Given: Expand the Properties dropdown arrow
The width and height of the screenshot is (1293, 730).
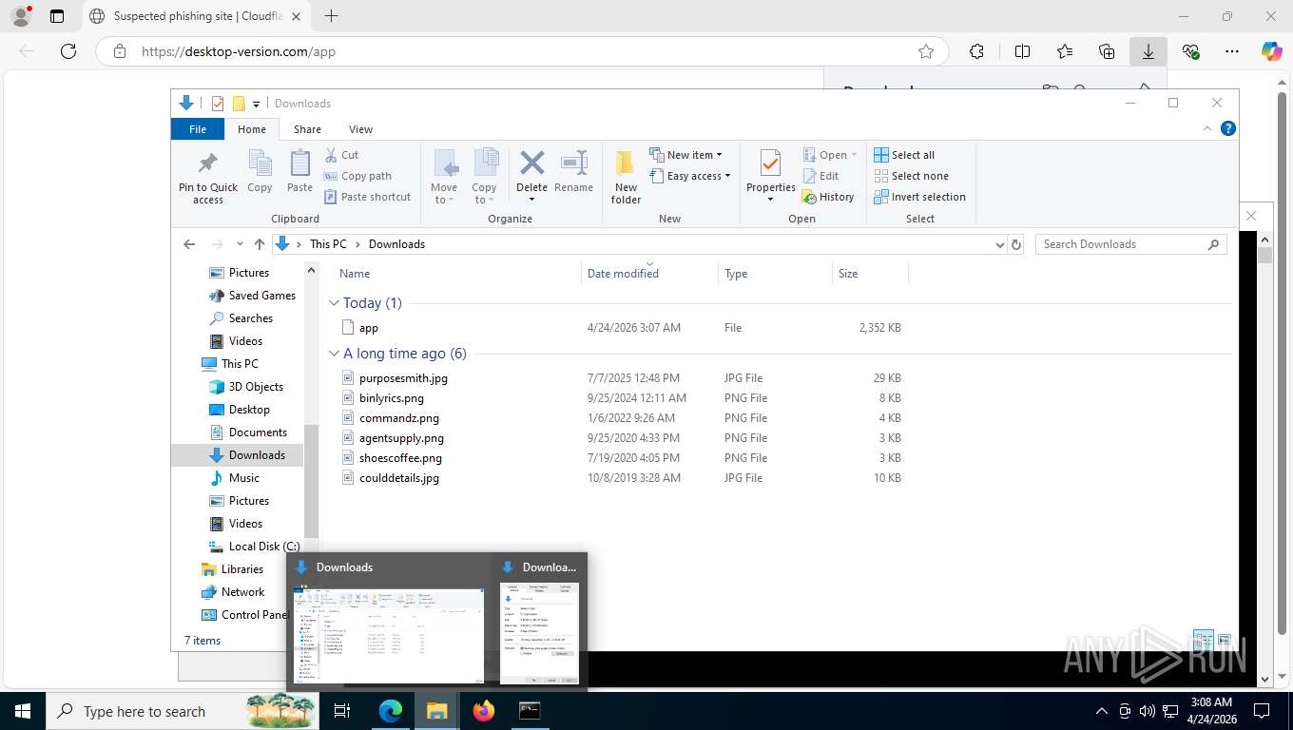Looking at the screenshot, I should pos(770,199).
